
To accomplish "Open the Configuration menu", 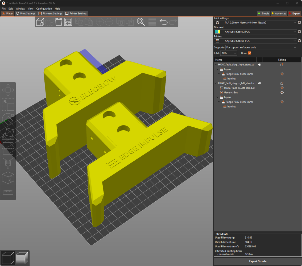I will click(x=44, y=9).
